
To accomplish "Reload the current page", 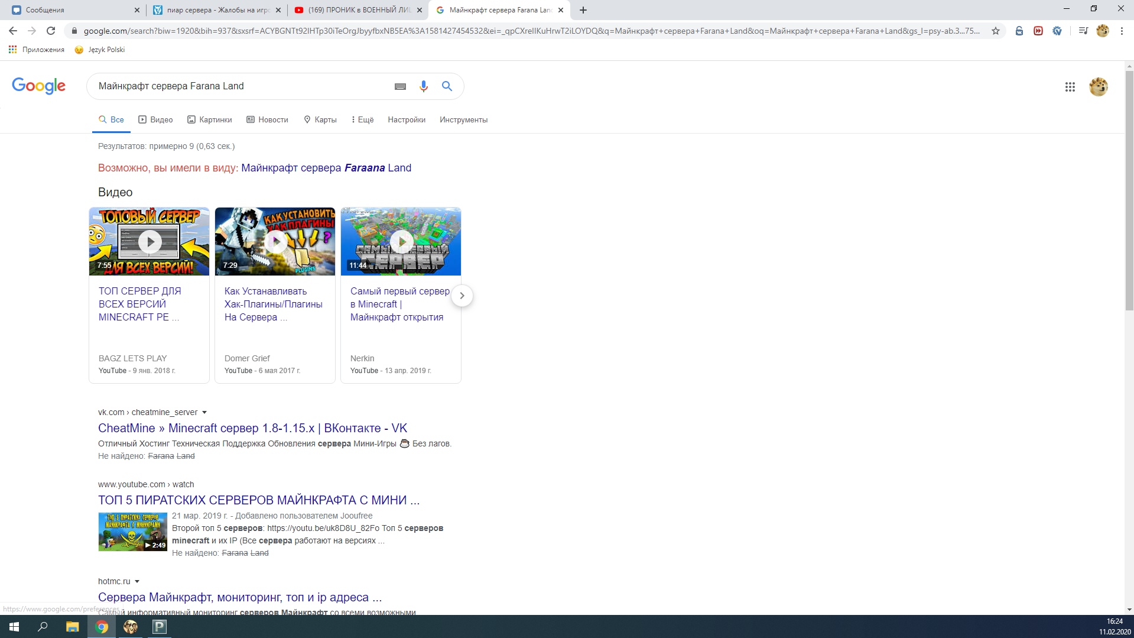I will pos(51,31).
